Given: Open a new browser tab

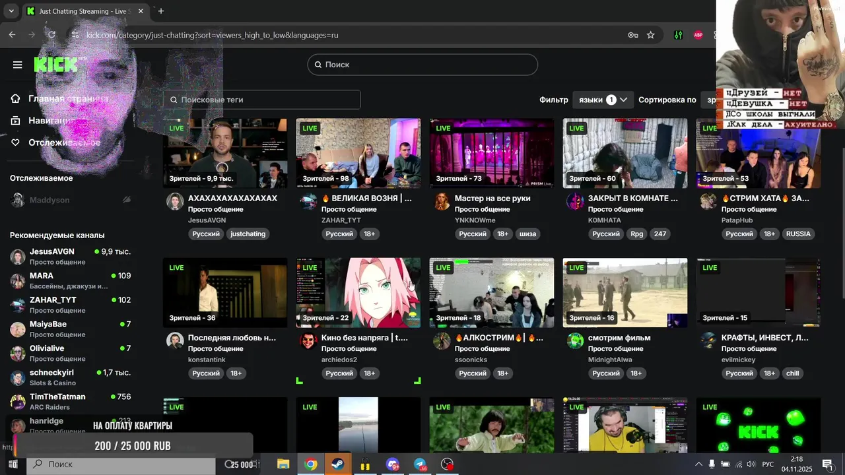Looking at the screenshot, I should (161, 11).
